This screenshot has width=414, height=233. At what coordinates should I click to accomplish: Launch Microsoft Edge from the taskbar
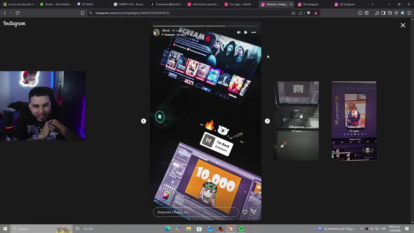click(x=168, y=229)
